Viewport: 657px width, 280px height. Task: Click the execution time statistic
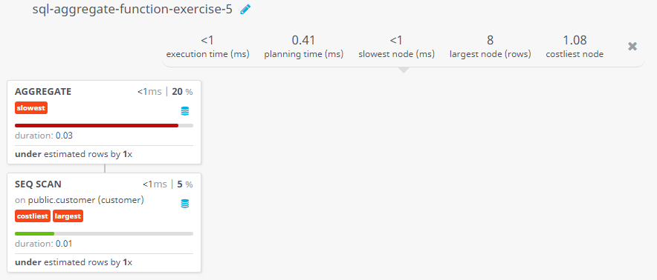[x=207, y=47]
